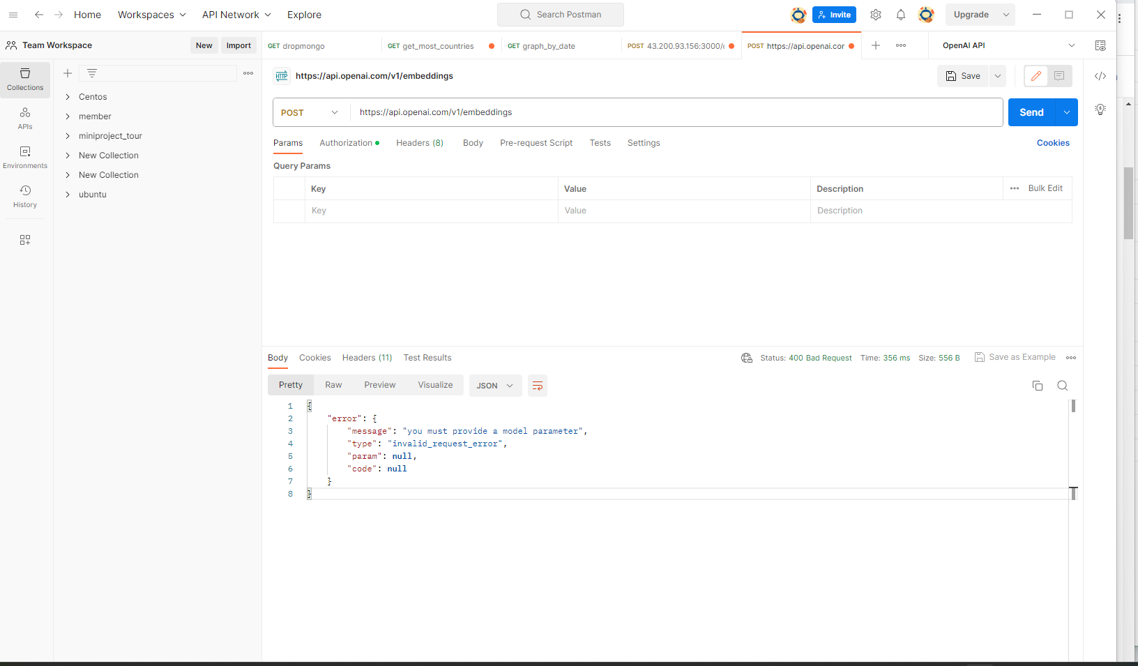Create new collection with plus icon
The image size is (1138, 666).
pyautogui.click(x=68, y=73)
